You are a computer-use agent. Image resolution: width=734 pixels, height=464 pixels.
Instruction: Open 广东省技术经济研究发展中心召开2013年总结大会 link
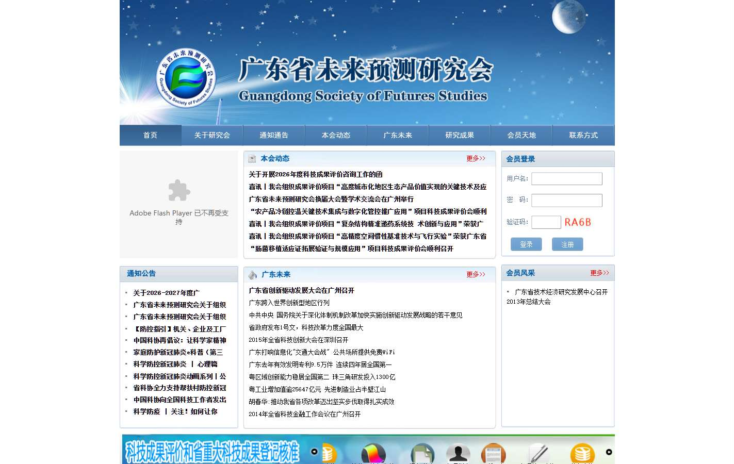[x=557, y=296]
